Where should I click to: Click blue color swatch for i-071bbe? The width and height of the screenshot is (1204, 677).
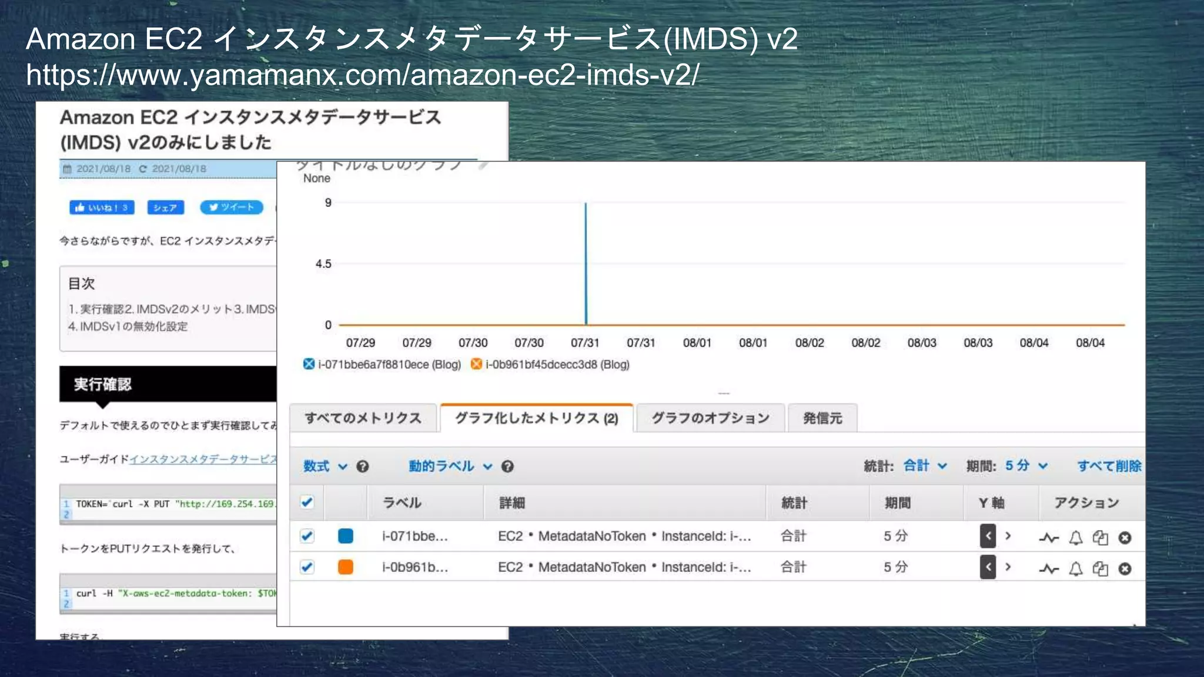346,536
